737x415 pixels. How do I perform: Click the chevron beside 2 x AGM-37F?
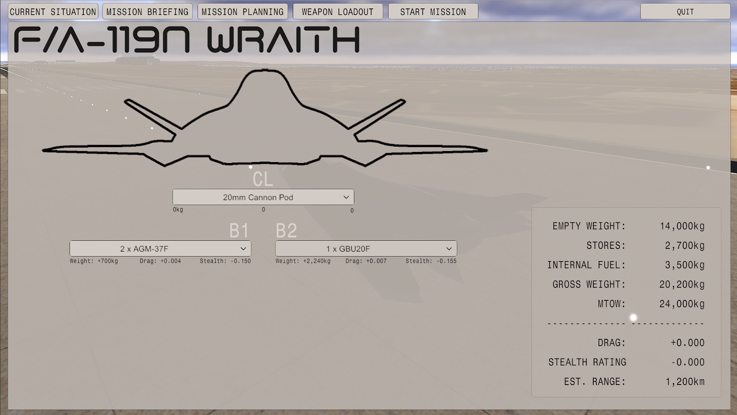coord(243,248)
